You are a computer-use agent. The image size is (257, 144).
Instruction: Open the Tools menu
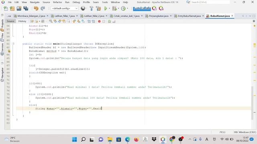[105, 2]
